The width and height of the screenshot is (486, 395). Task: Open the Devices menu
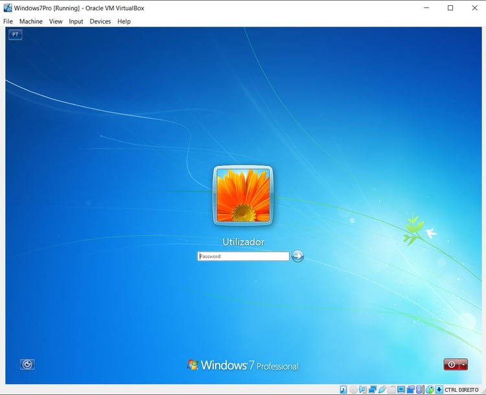(x=100, y=21)
